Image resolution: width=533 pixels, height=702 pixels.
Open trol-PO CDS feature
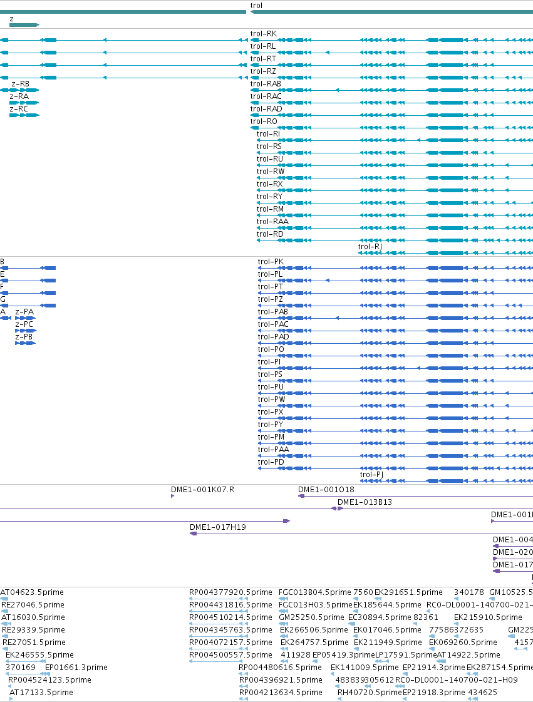click(271, 349)
